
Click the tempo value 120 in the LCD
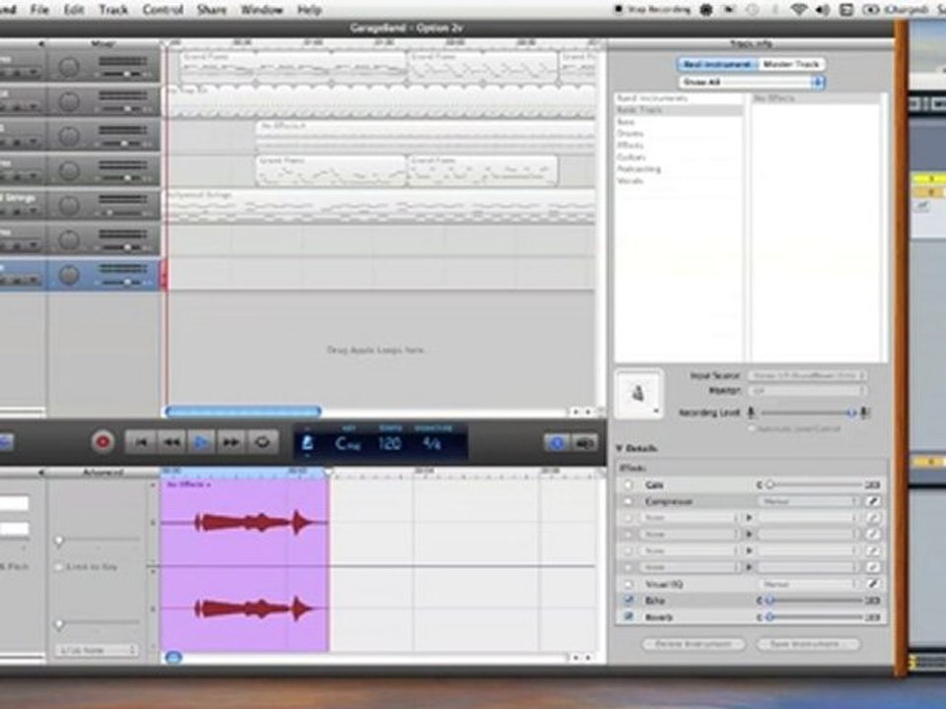coord(389,444)
